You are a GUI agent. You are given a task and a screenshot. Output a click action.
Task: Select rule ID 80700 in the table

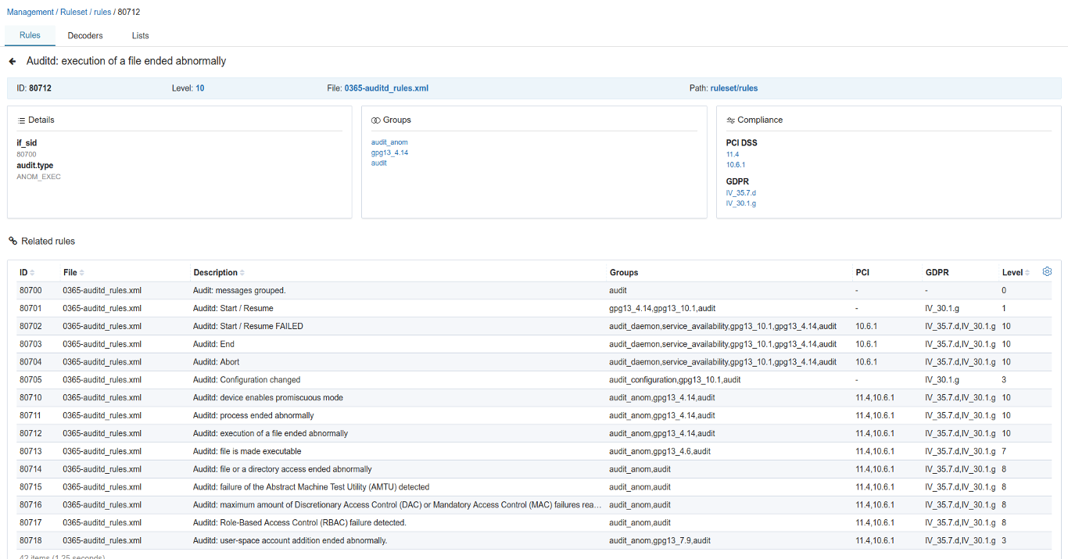pyautogui.click(x=30, y=291)
